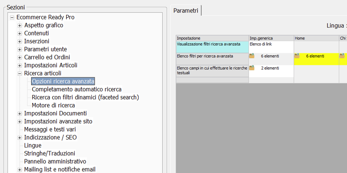The width and height of the screenshot is (347, 173).
Task: Switch to the Parametri tab
Action: (186, 11)
